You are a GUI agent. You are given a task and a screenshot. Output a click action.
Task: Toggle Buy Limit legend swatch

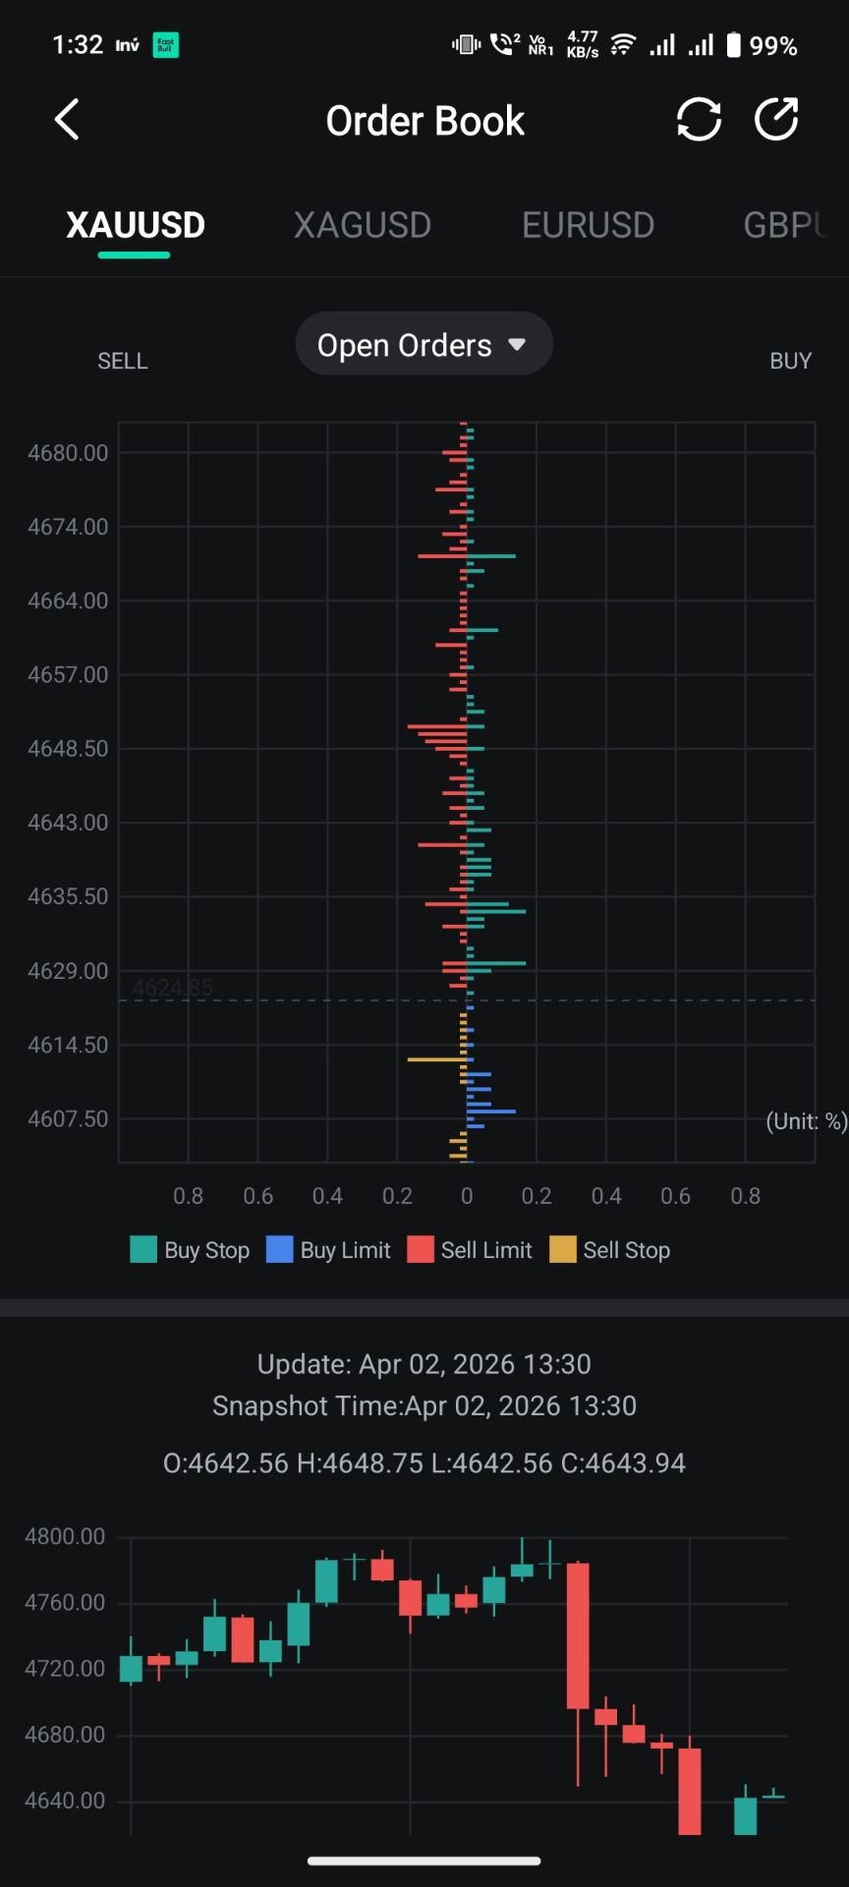(x=280, y=1249)
